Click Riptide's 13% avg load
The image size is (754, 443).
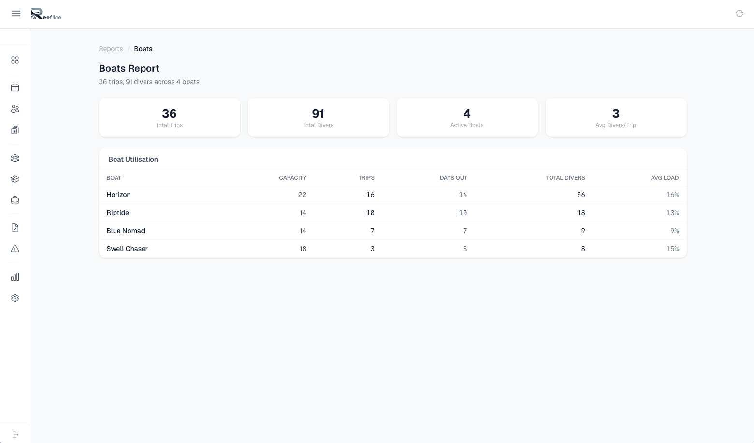click(x=672, y=213)
